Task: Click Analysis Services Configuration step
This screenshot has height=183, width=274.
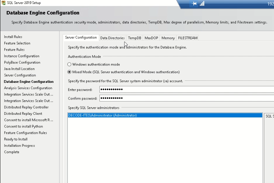Action: pyautogui.click(x=28, y=88)
